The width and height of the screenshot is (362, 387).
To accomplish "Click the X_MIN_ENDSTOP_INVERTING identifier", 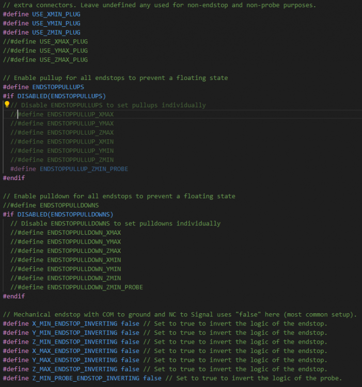I will (74, 324).
